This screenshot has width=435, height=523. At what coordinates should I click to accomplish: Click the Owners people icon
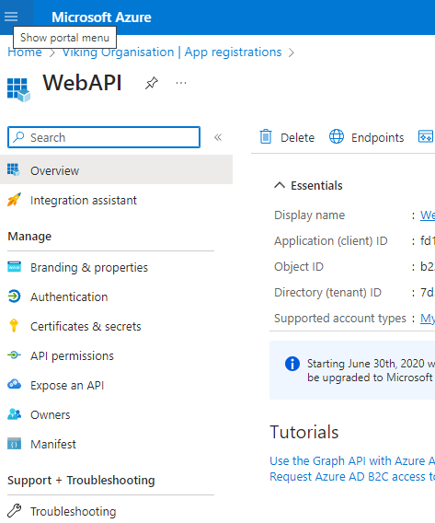pos(14,414)
